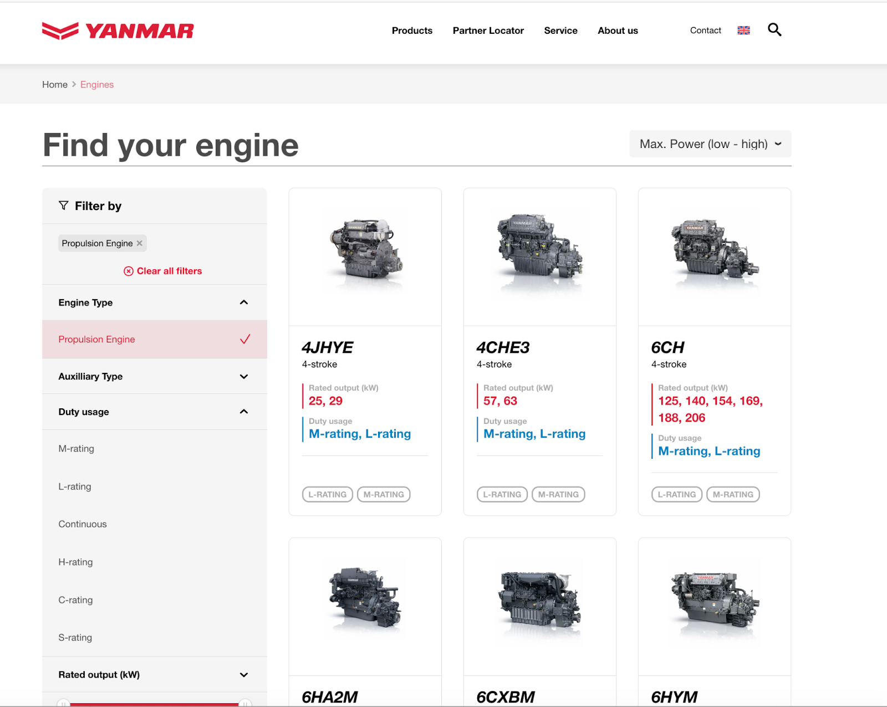Image resolution: width=887 pixels, height=707 pixels.
Task: Select the Continuous duty filter
Action: [83, 524]
